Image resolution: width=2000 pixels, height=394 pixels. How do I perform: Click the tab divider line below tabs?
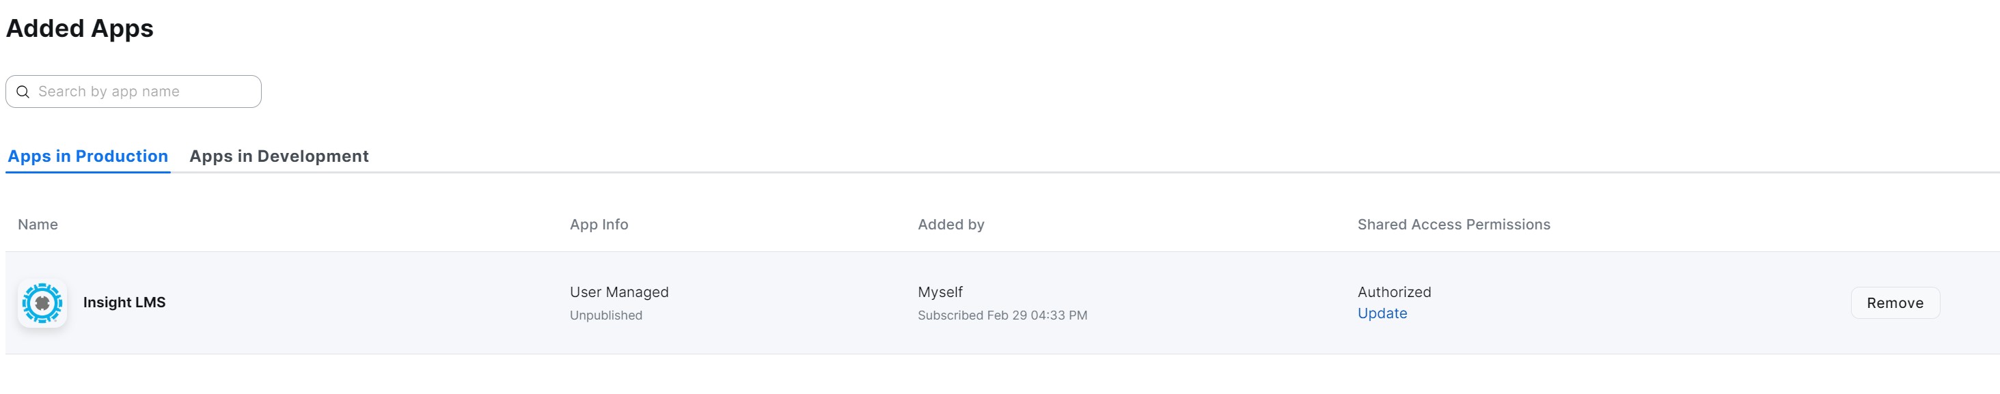(x=1087, y=172)
